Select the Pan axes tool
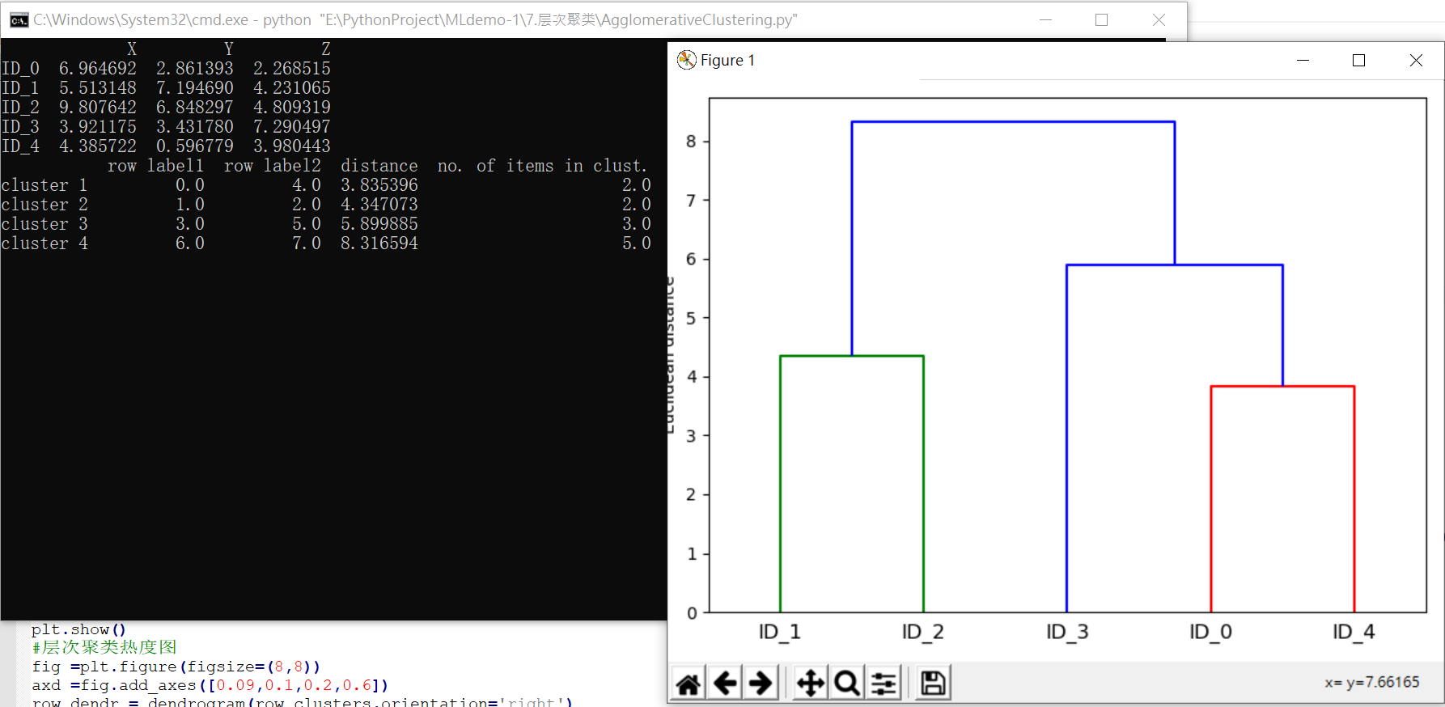Viewport: 1445px width, 707px height. [810, 684]
